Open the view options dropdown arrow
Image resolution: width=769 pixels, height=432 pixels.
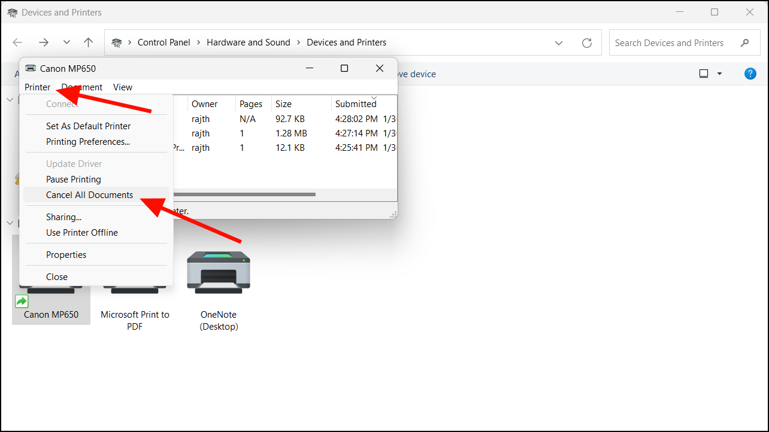[x=719, y=73]
